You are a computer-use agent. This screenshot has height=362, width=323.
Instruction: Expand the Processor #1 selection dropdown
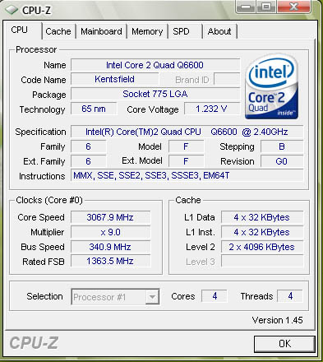115,297
